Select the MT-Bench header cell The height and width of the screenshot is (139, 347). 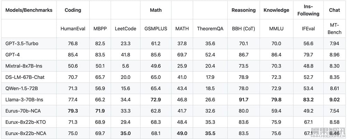(335, 29)
